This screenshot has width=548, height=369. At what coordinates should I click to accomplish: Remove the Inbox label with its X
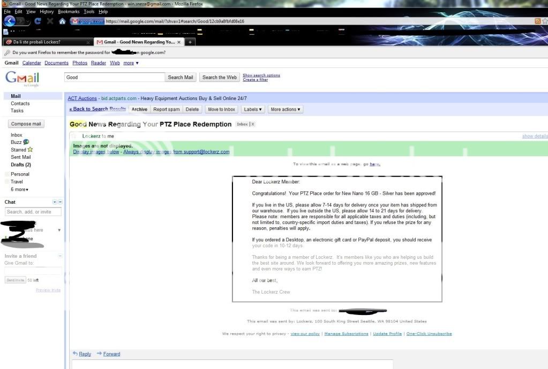(x=253, y=124)
